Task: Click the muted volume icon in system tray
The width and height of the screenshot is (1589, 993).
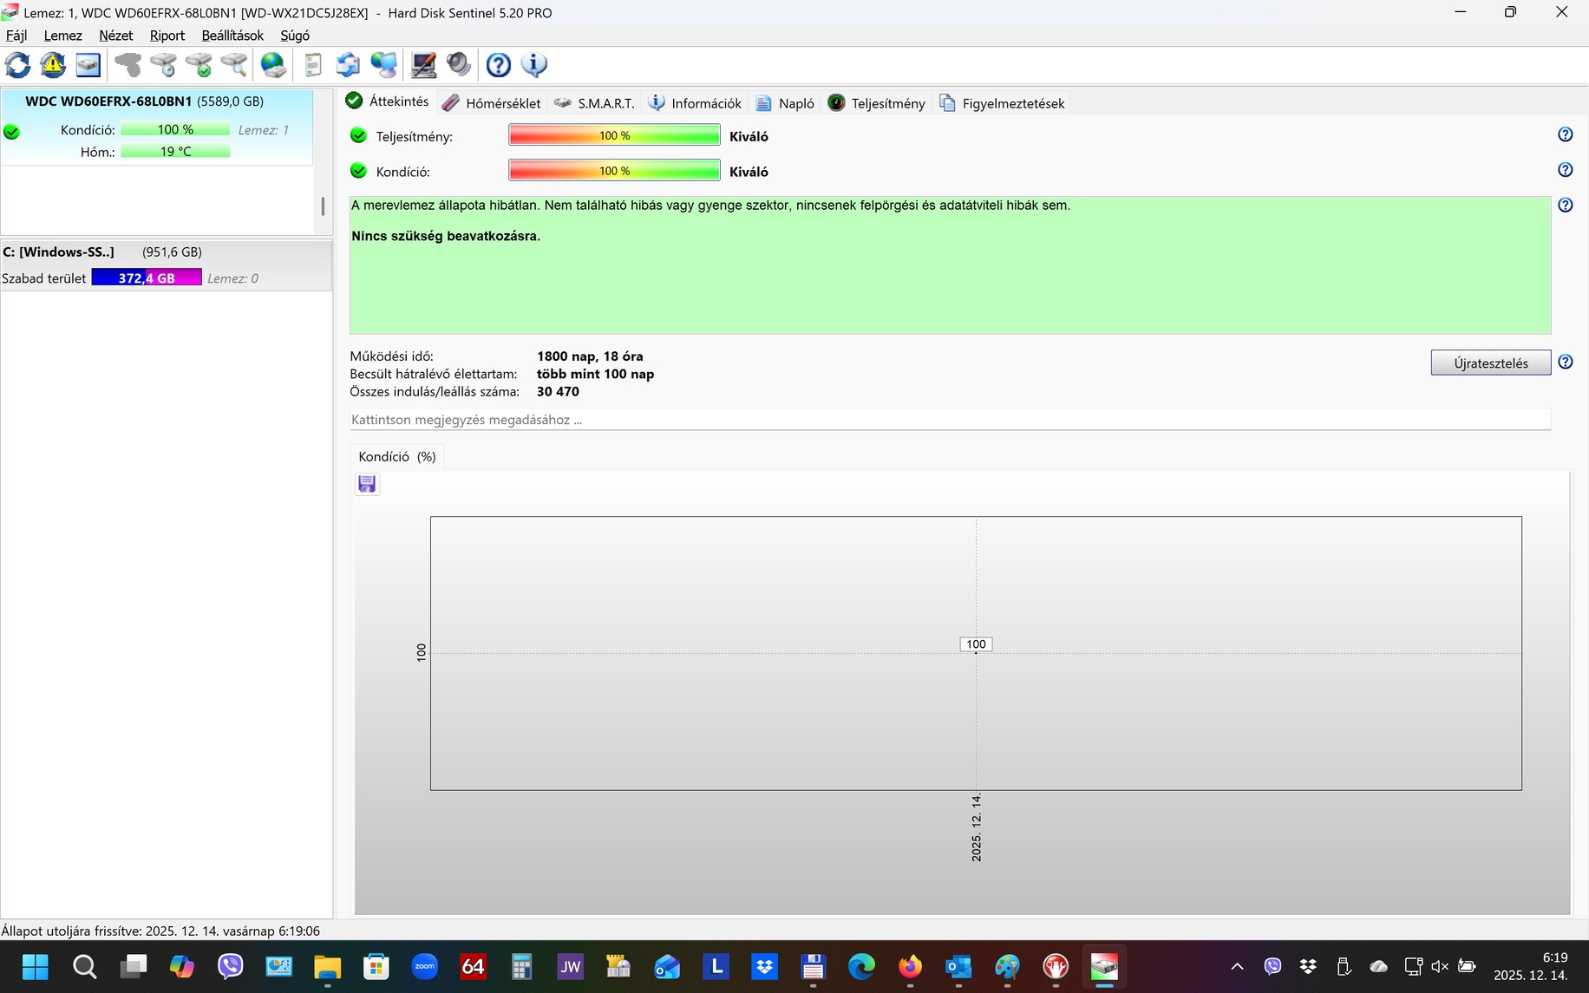Action: (1440, 966)
